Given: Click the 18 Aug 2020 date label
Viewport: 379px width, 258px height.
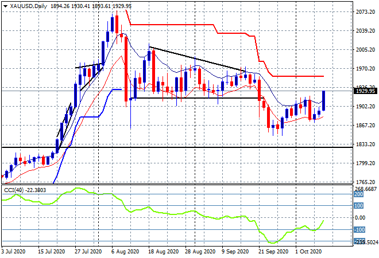Looking at the screenshot, I should [164, 252].
